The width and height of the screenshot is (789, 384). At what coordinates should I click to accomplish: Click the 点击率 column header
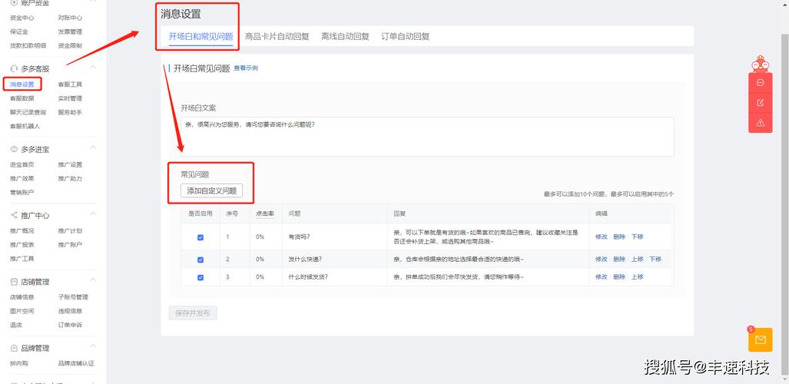(265, 214)
